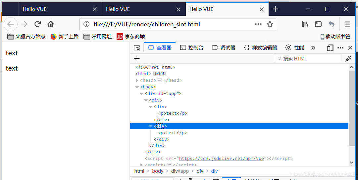Image resolution: width=358 pixels, height=180 pixels.
Task: Activate the element picker tool
Action: 137,48
